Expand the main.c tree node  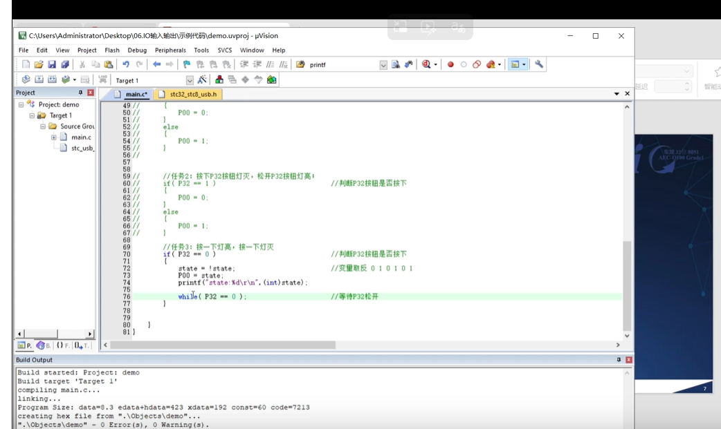pos(53,137)
